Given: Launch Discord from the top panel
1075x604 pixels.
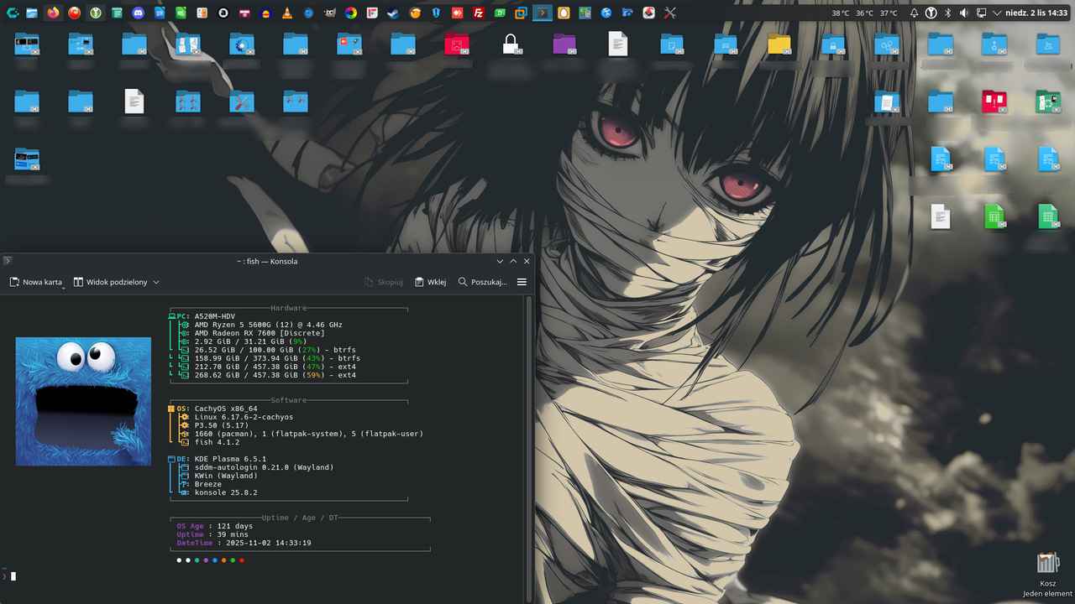Looking at the screenshot, I should 138,13.
